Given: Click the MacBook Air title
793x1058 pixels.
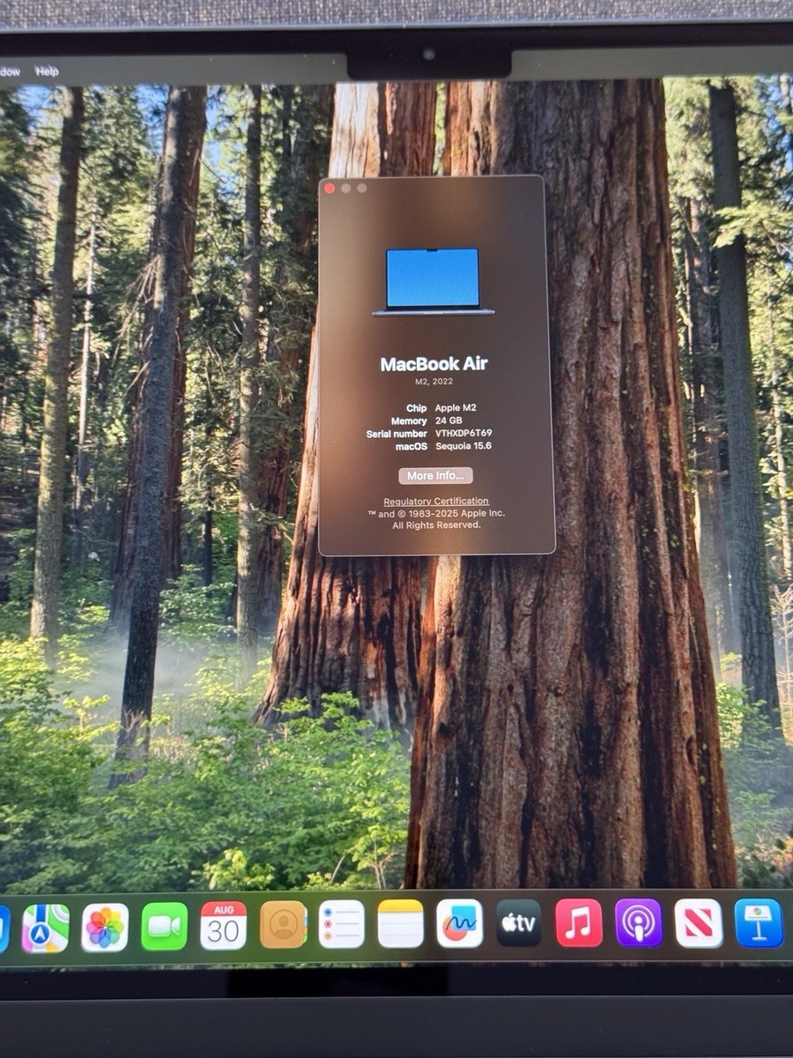Looking at the screenshot, I should [x=434, y=364].
